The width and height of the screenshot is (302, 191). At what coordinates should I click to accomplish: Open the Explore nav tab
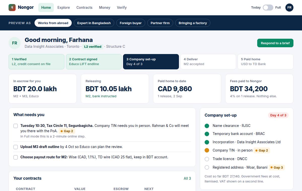pyautogui.click(x=64, y=8)
